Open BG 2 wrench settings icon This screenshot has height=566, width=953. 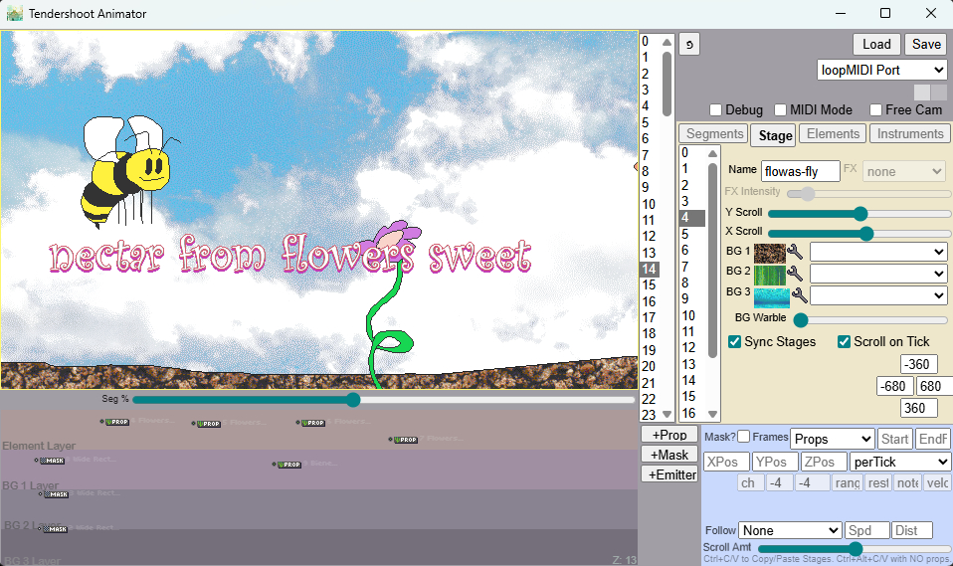[x=796, y=274]
